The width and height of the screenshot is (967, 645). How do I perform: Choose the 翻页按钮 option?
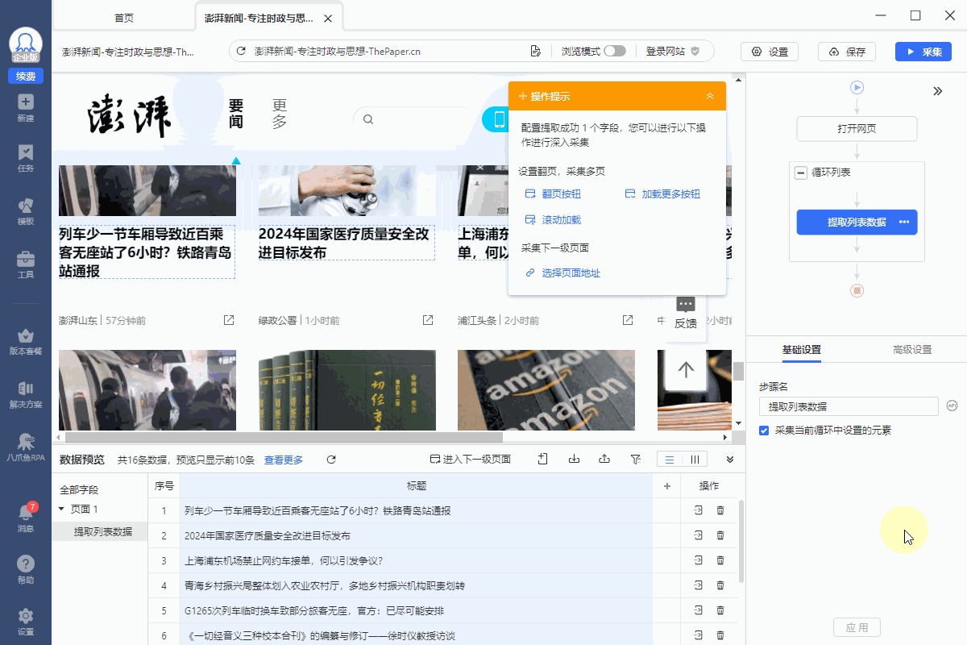(553, 194)
